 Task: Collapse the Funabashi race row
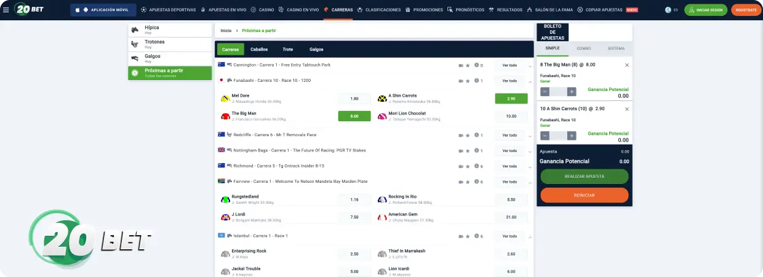click(x=530, y=81)
